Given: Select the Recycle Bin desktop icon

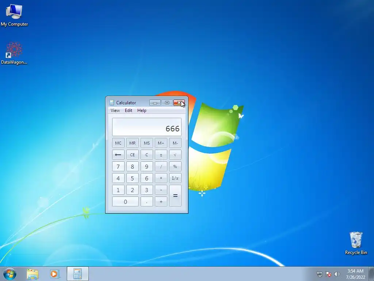Looking at the screenshot, I should [356, 243].
